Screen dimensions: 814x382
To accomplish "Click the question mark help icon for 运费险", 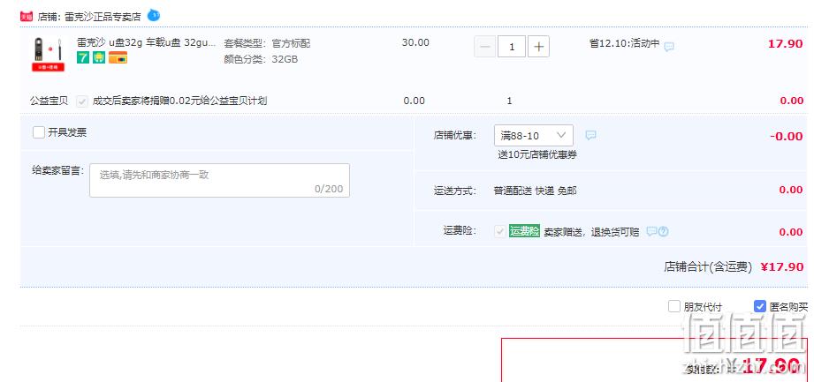I will pos(663,232).
